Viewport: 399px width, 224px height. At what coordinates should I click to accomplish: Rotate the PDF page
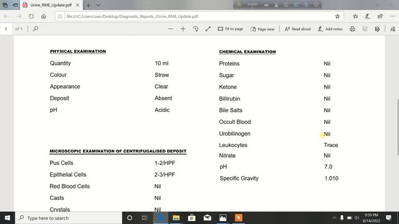coord(195,29)
